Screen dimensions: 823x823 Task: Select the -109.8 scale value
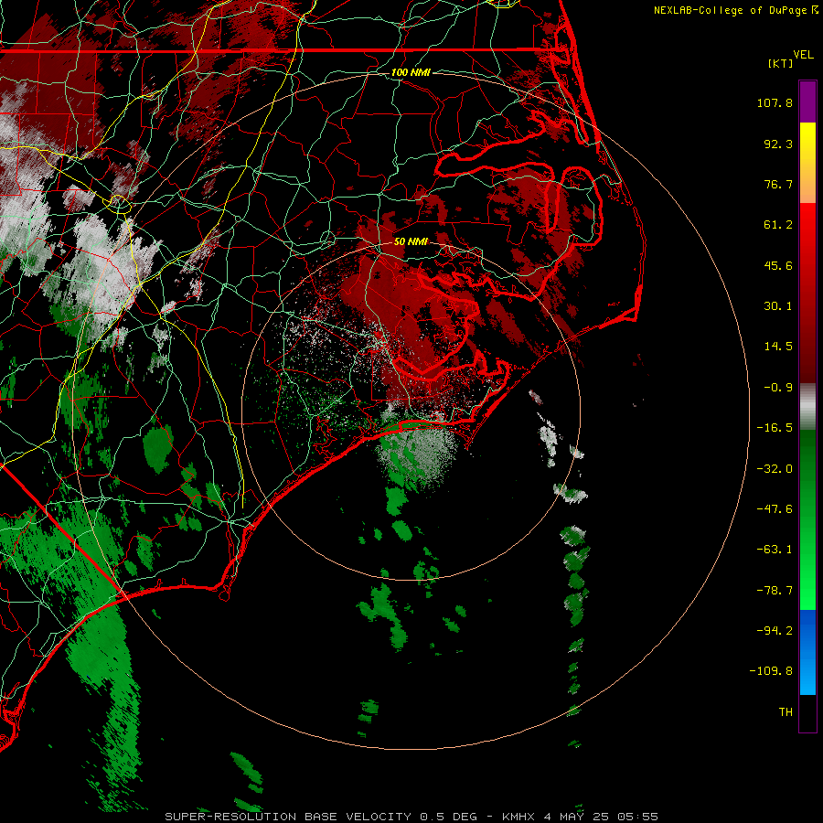click(771, 671)
